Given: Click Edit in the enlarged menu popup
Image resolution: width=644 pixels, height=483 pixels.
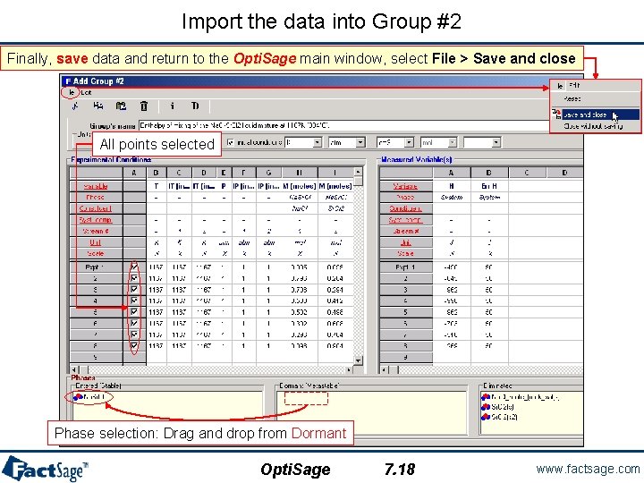Looking at the screenshot, I should coord(574,86).
